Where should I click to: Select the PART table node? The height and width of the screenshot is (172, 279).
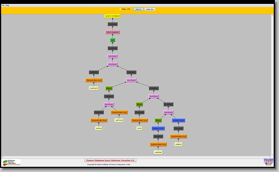tap(139, 128)
